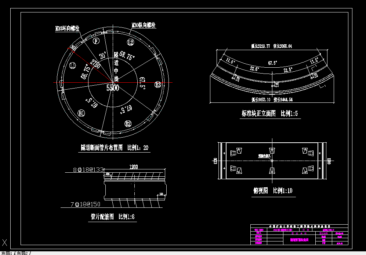Select the 7Φ18@150 rebar annotation
The width and height of the screenshot is (366, 255).
(85, 204)
